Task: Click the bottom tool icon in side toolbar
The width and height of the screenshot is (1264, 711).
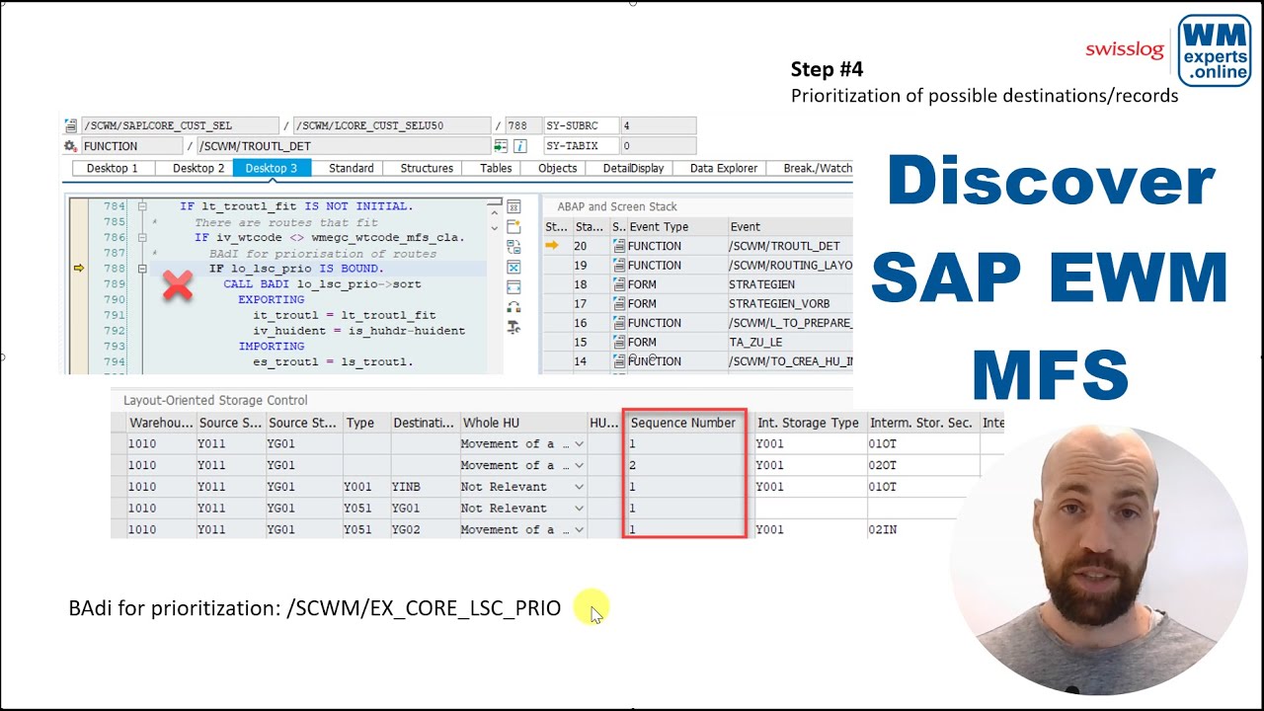Action: pos(513,327)
